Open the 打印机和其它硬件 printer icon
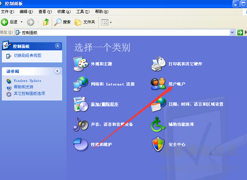The width and height of the screenshot is (247, 180). coord(159,64)
